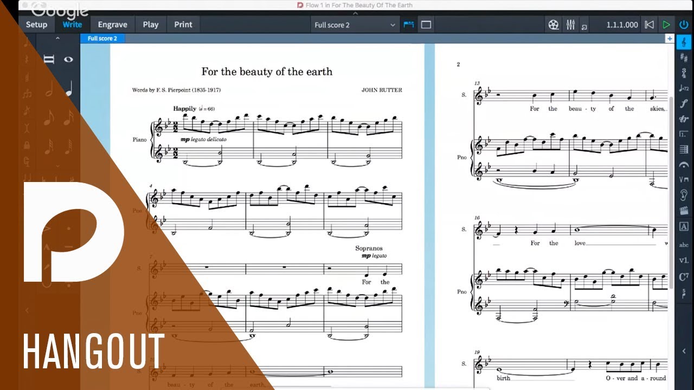The width and height of the screenshot is (694, 390).
Task: Open the Key Signatures panel
Action: [x=684, y=57]
